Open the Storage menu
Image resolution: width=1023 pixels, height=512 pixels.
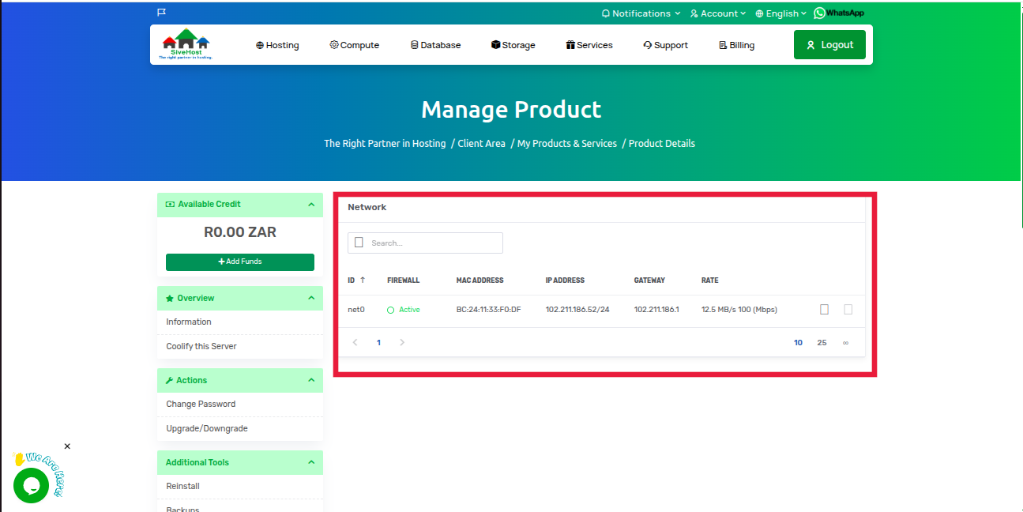click(x=513, y=45)
